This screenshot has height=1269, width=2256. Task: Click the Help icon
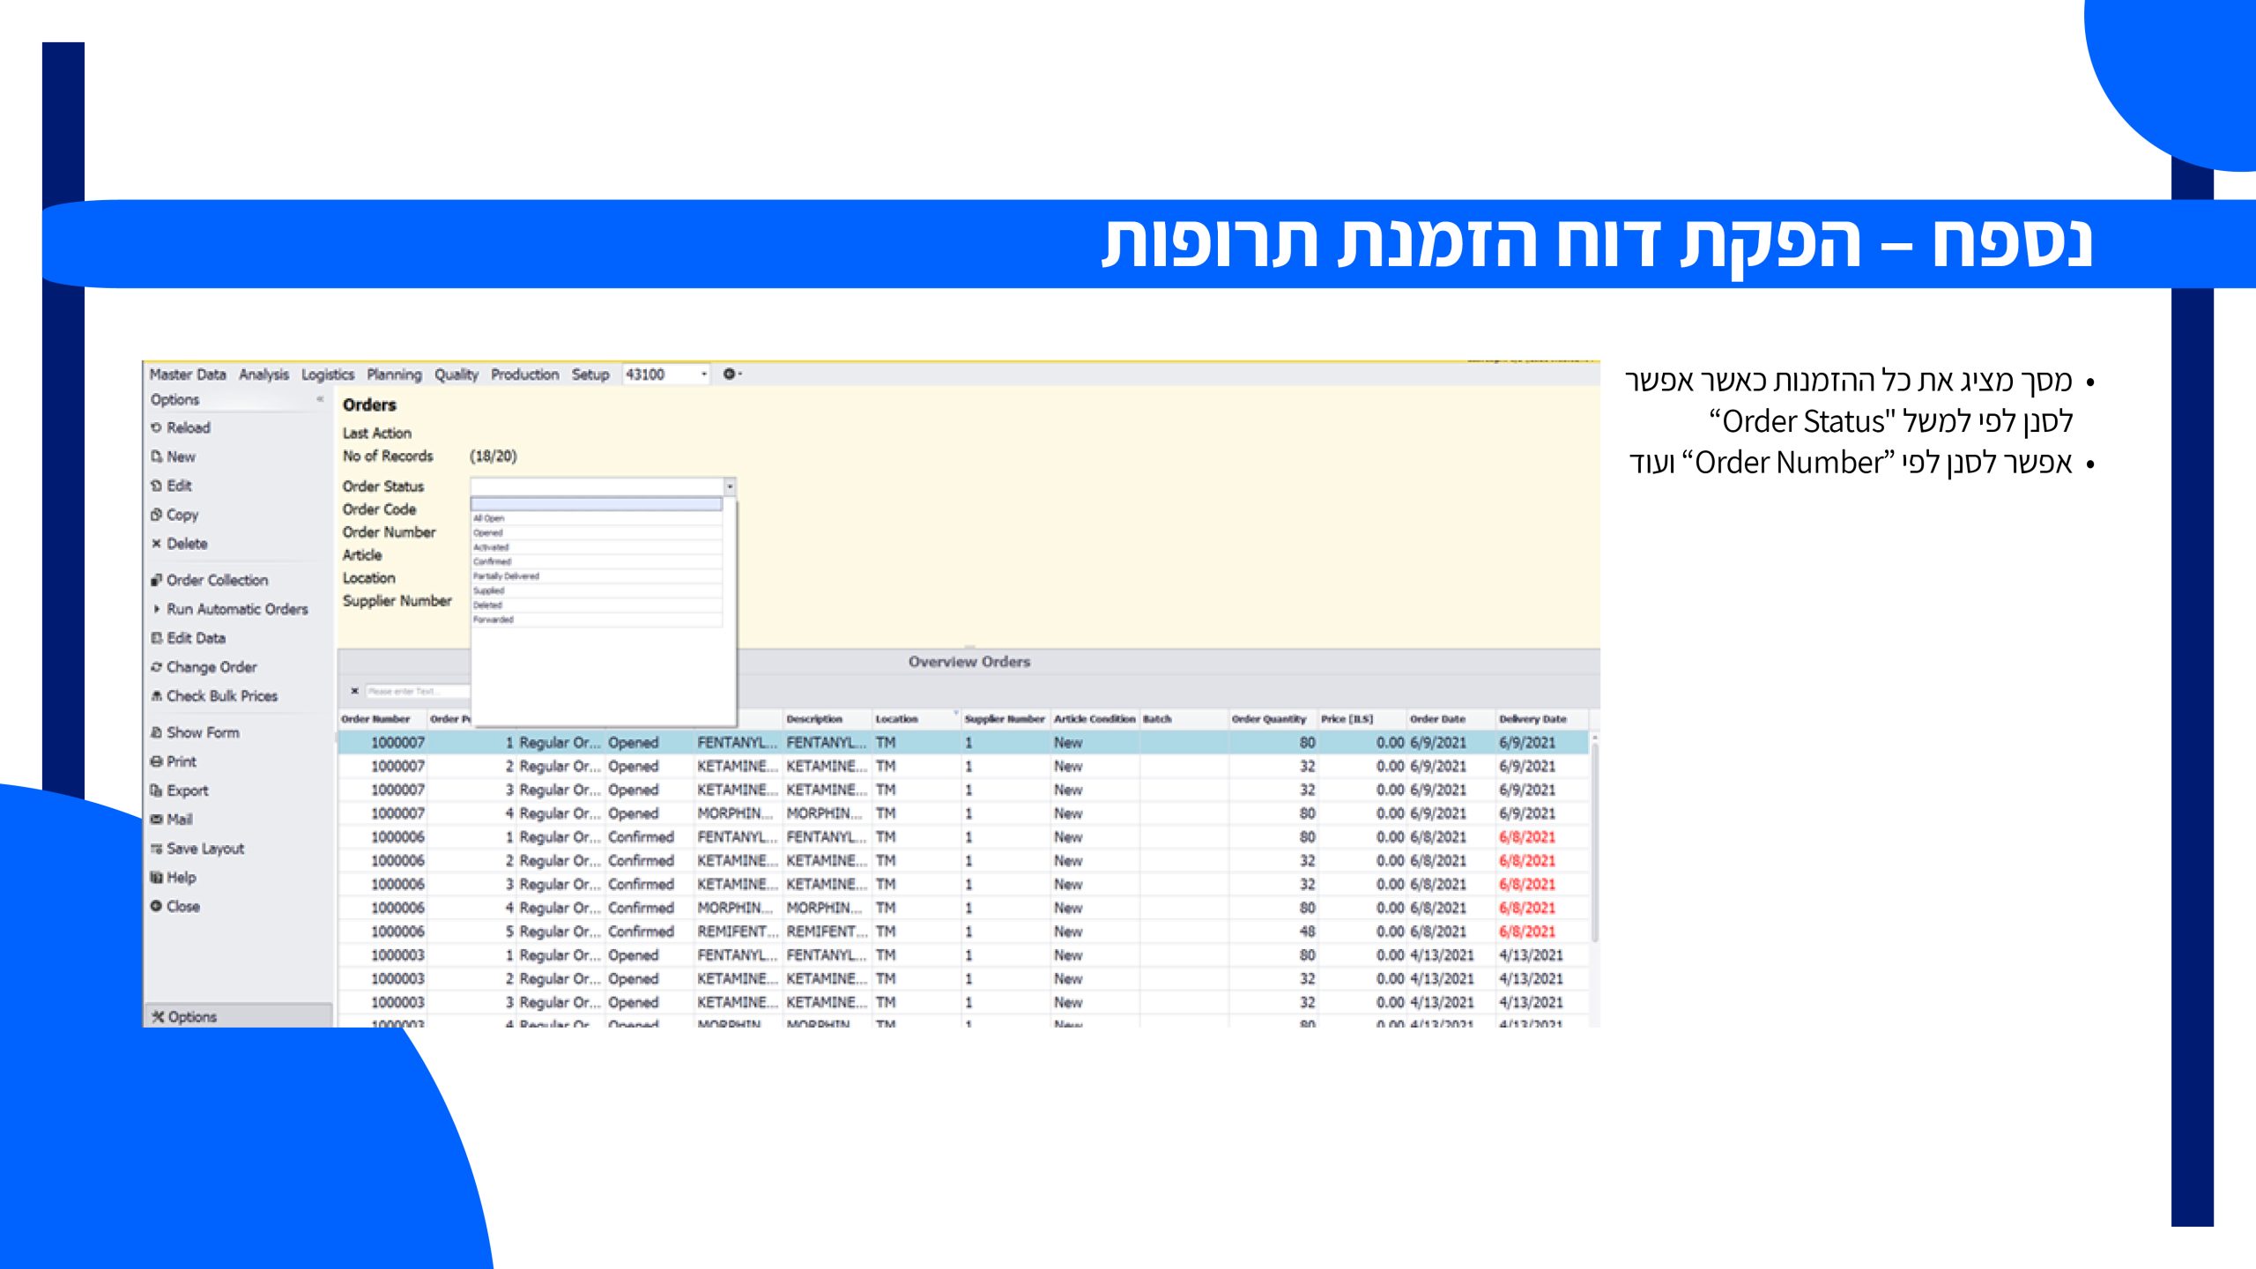click(156, 878)
